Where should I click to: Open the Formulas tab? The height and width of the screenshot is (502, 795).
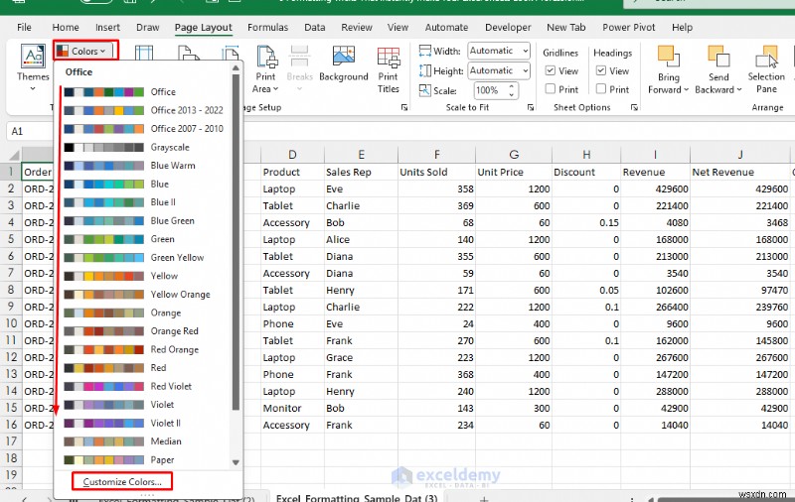tap(267, 28)
